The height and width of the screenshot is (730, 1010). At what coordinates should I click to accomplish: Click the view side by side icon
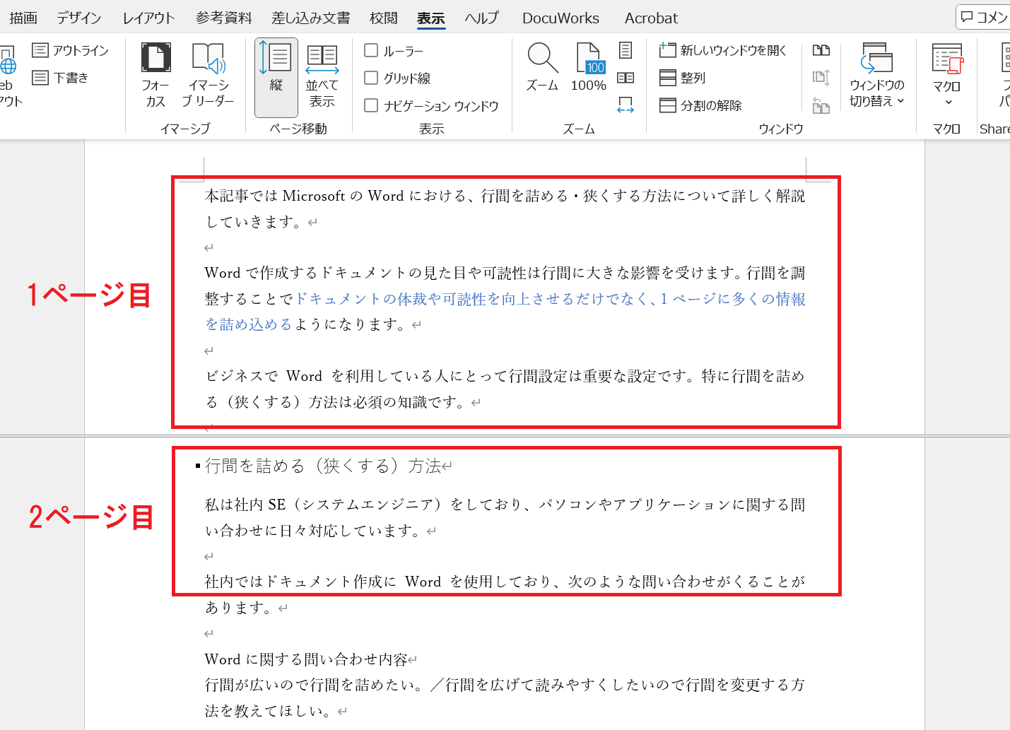[x=821, y=50]
